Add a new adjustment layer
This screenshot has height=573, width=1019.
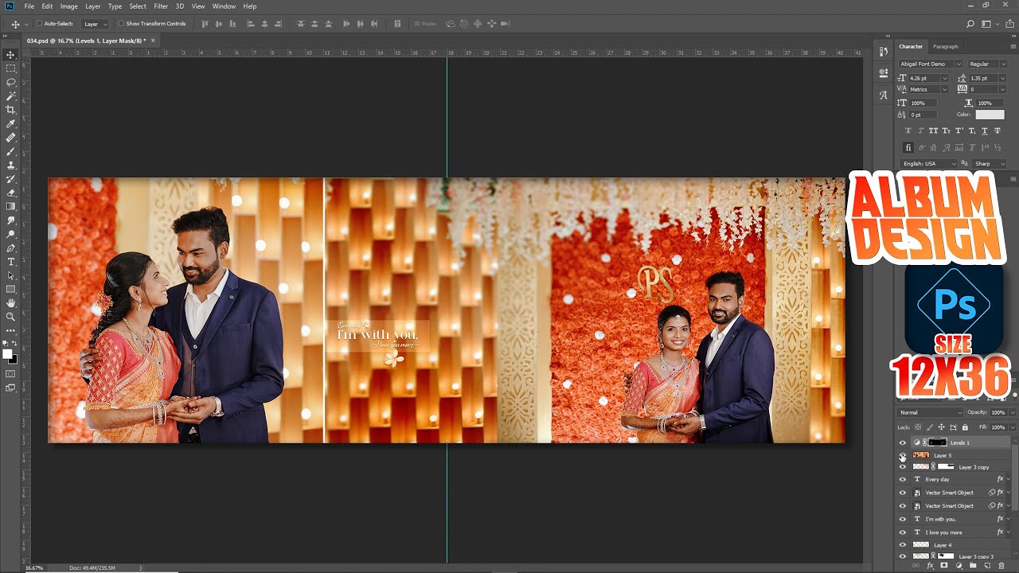click(958, 566)
